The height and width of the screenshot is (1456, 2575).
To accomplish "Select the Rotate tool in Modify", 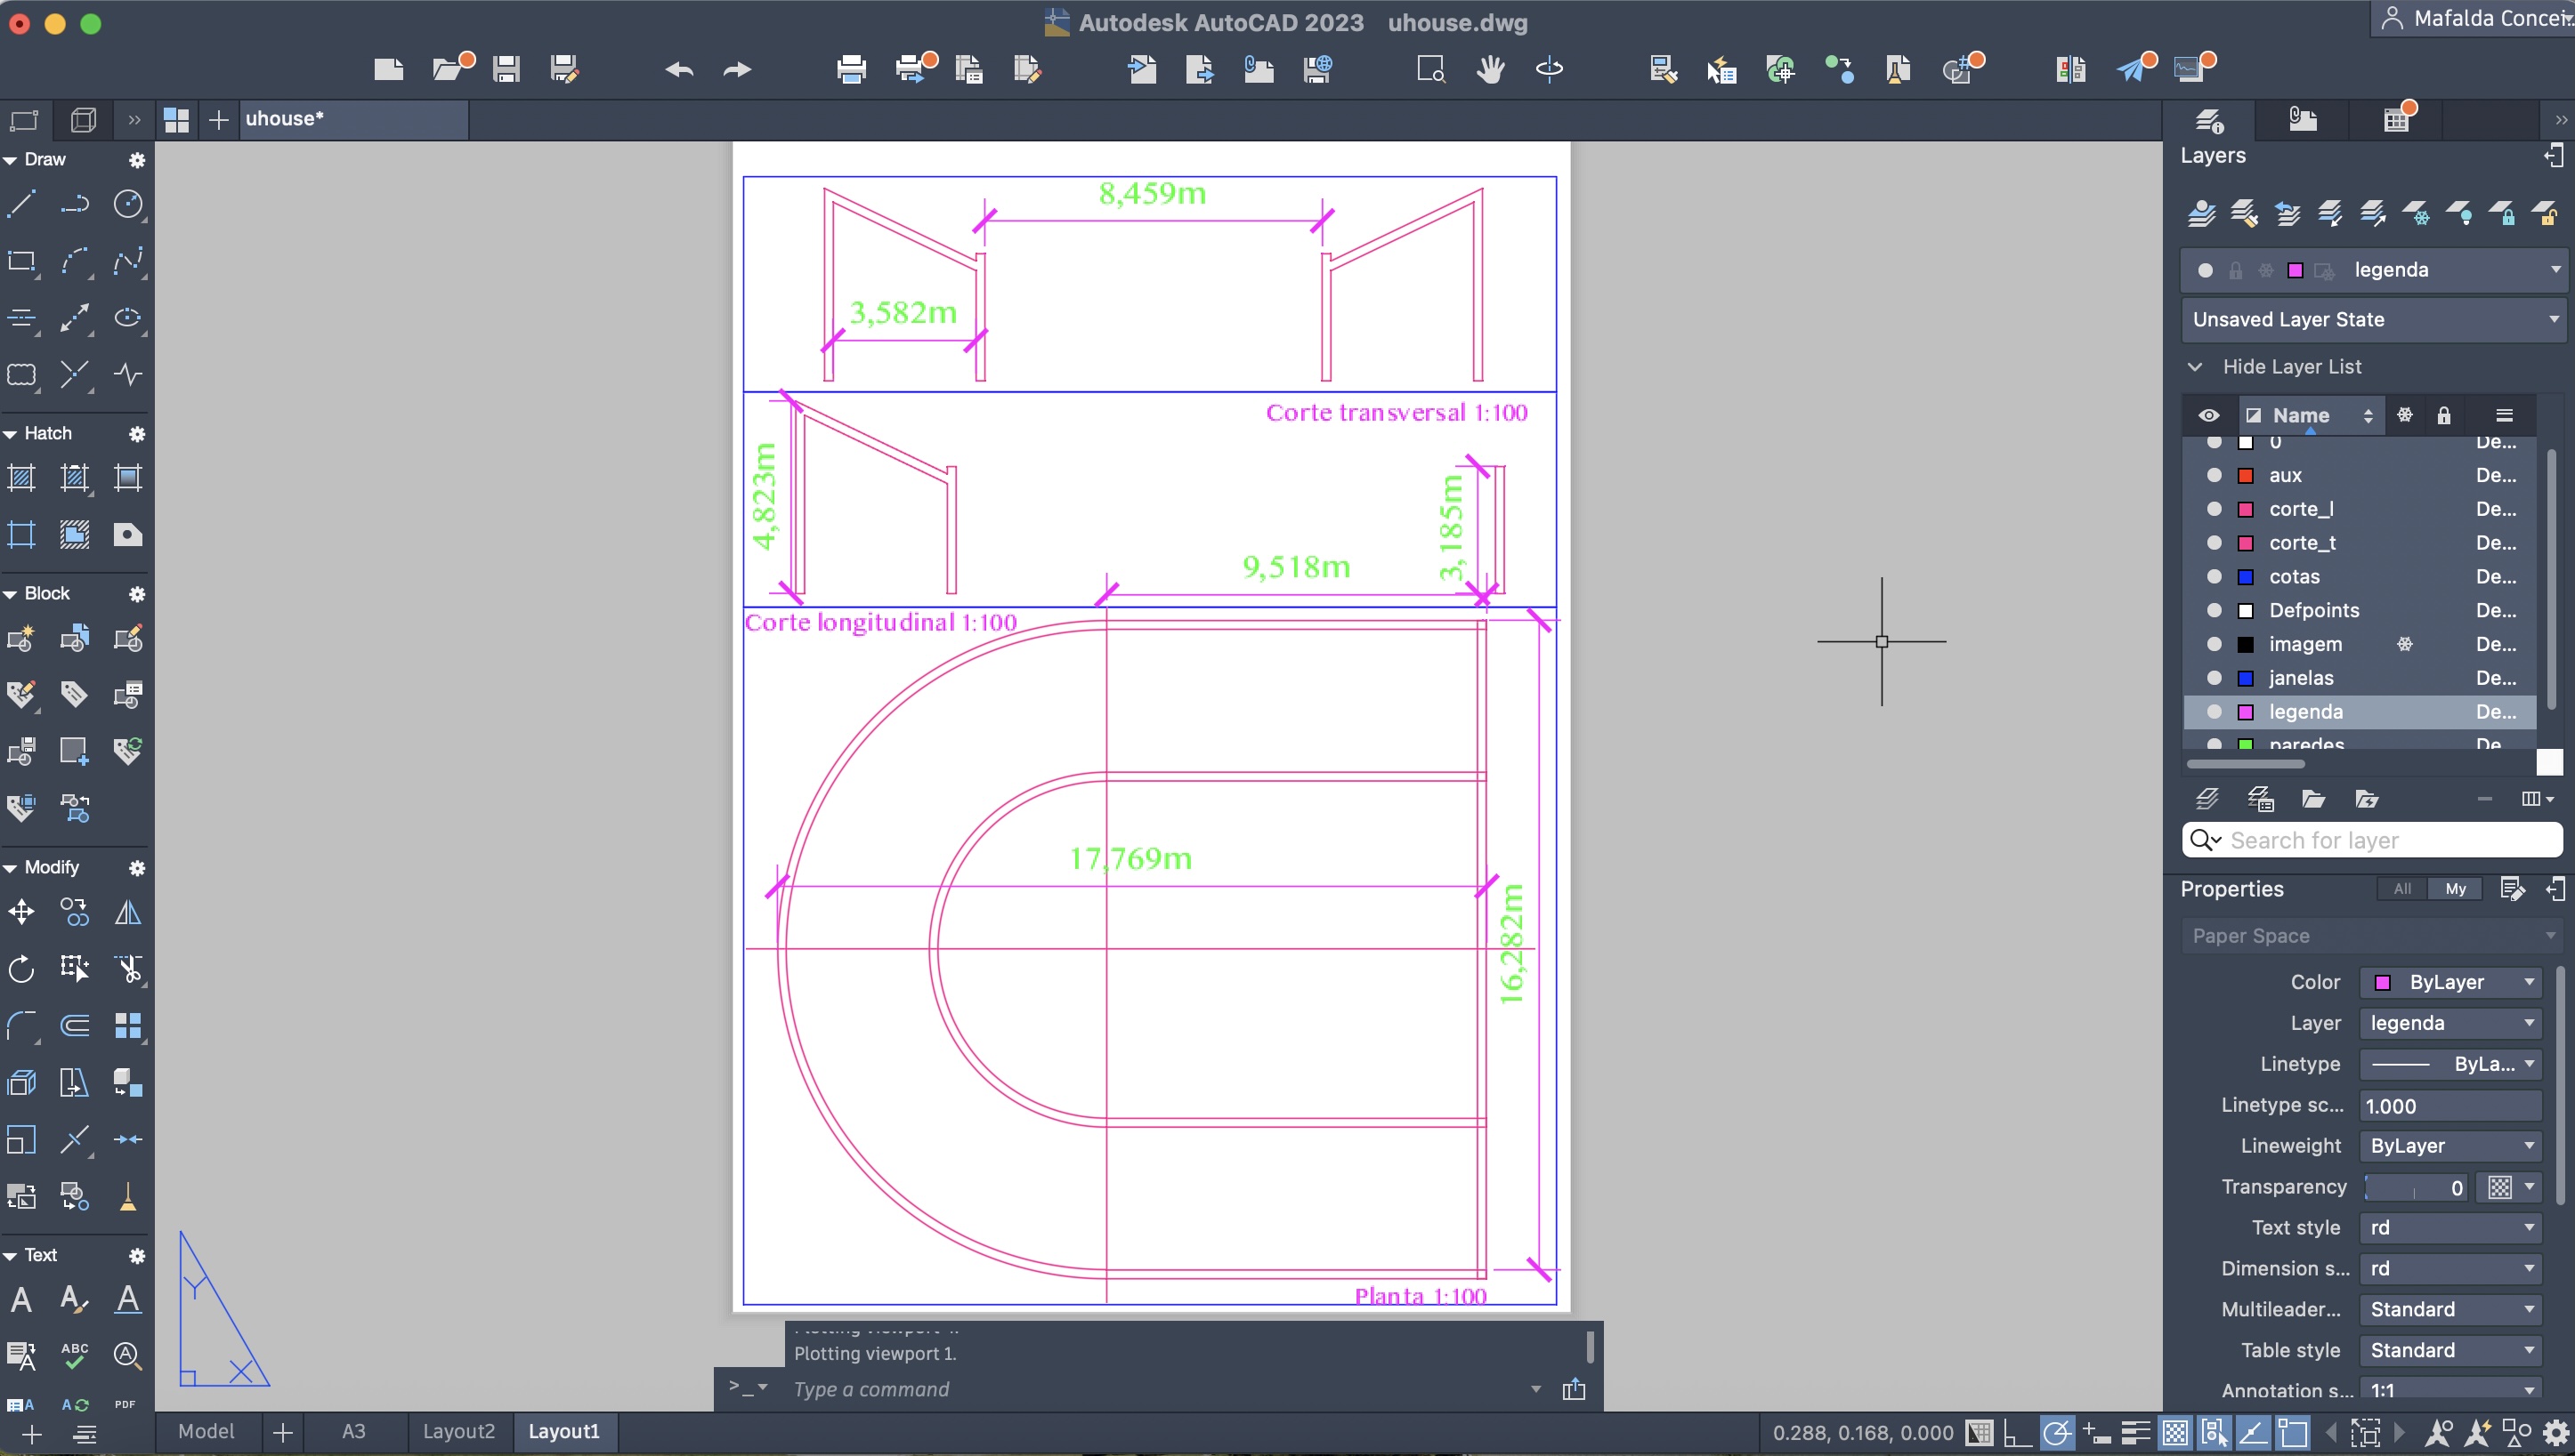I will pyautogui.click(x=21, y=968).
